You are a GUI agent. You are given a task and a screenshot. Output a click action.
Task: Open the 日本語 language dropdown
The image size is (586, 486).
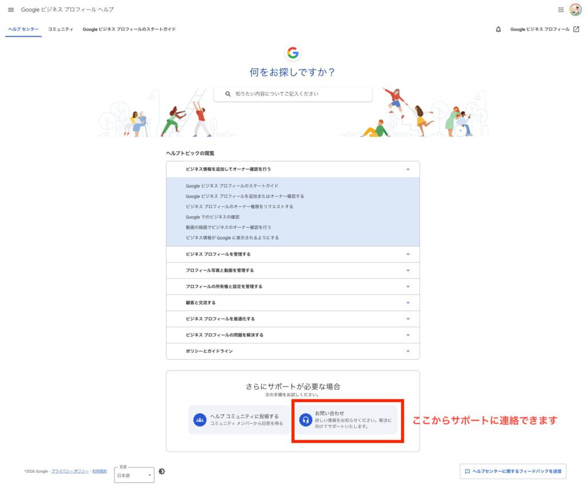click(134, 475)
